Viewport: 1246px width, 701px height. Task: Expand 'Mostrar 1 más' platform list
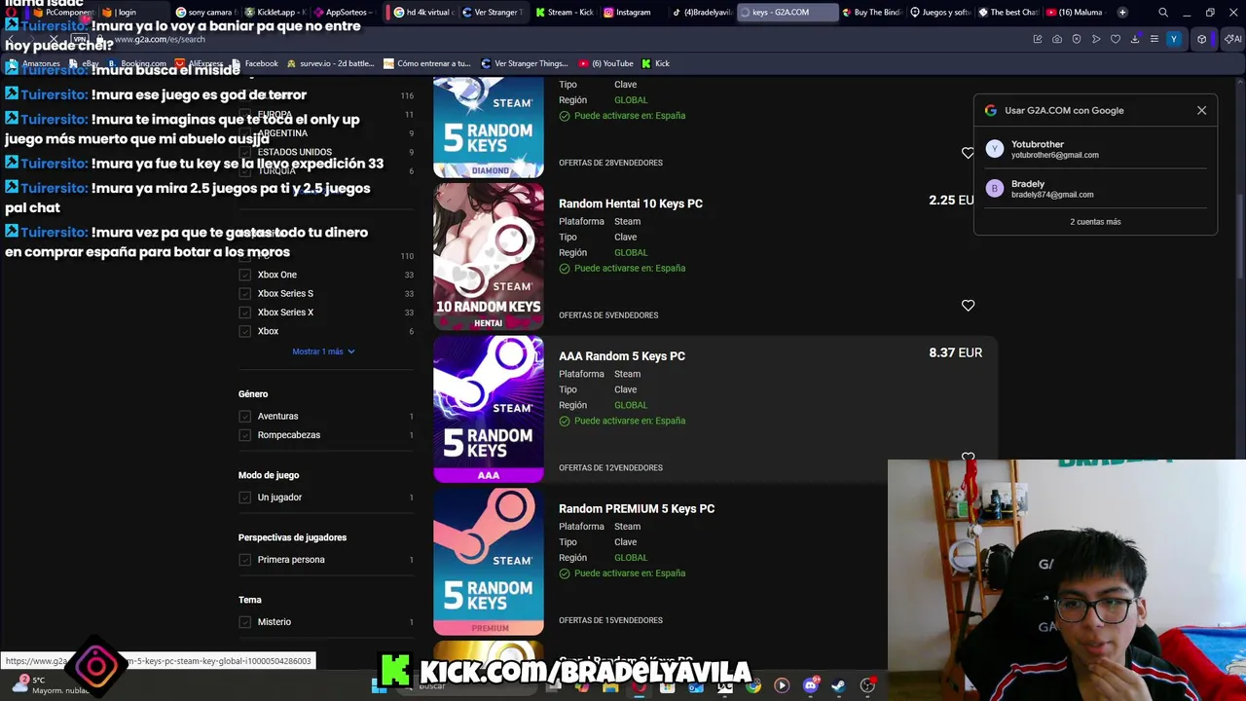[323, 351]
